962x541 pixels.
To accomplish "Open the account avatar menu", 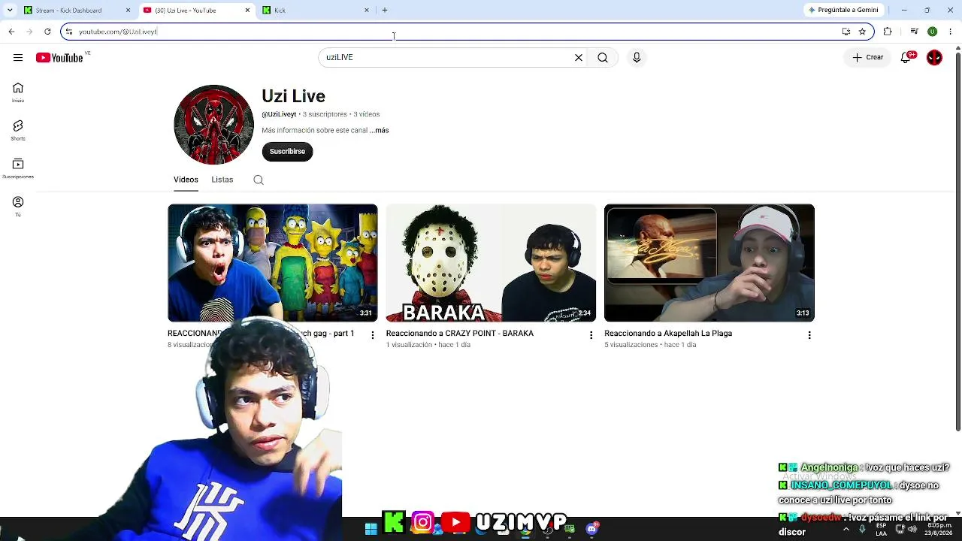I will pos(934,58).
